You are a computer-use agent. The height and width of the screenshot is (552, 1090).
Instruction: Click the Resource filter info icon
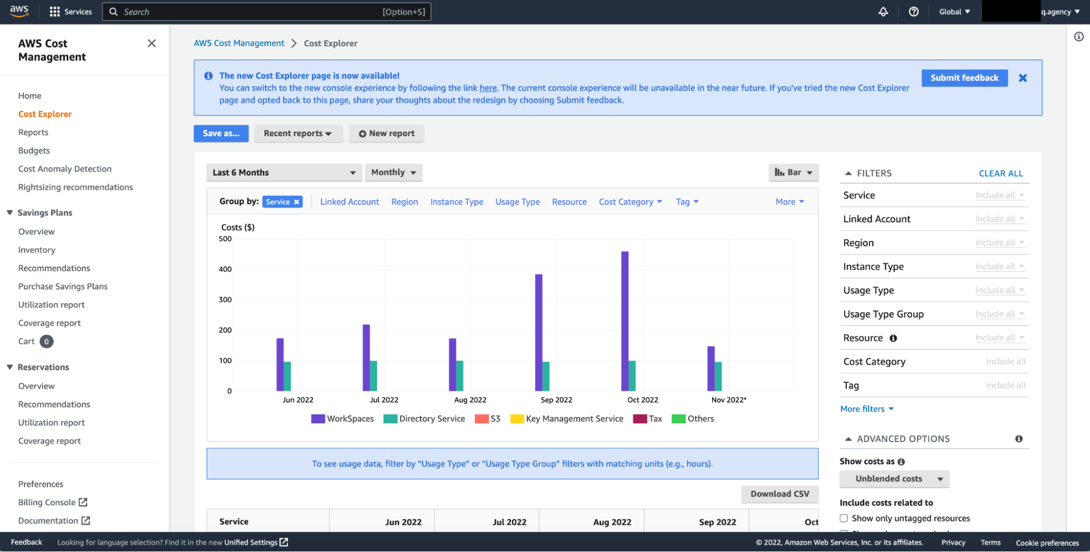[x=893, y=338]
